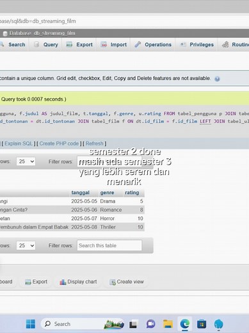Screen dimensions: 249x333
Task: Click the Privileges tab icon
Action: (183, 44)
